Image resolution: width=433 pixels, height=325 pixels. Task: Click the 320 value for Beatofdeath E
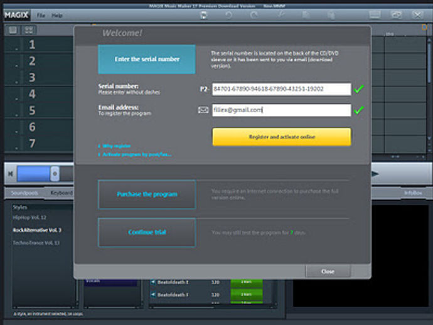coord(215,282)
